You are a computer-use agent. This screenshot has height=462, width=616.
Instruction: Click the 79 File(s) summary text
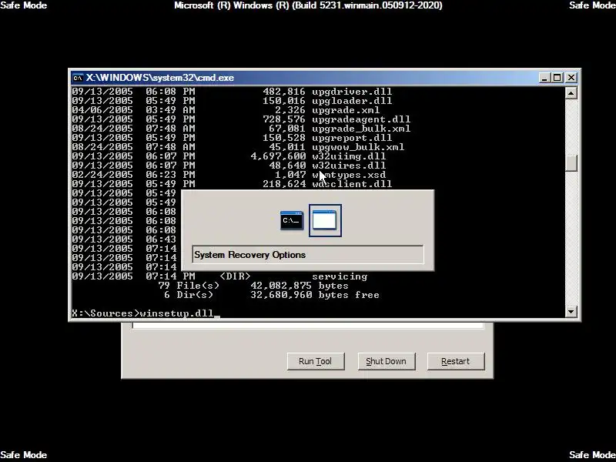(189, 286)
